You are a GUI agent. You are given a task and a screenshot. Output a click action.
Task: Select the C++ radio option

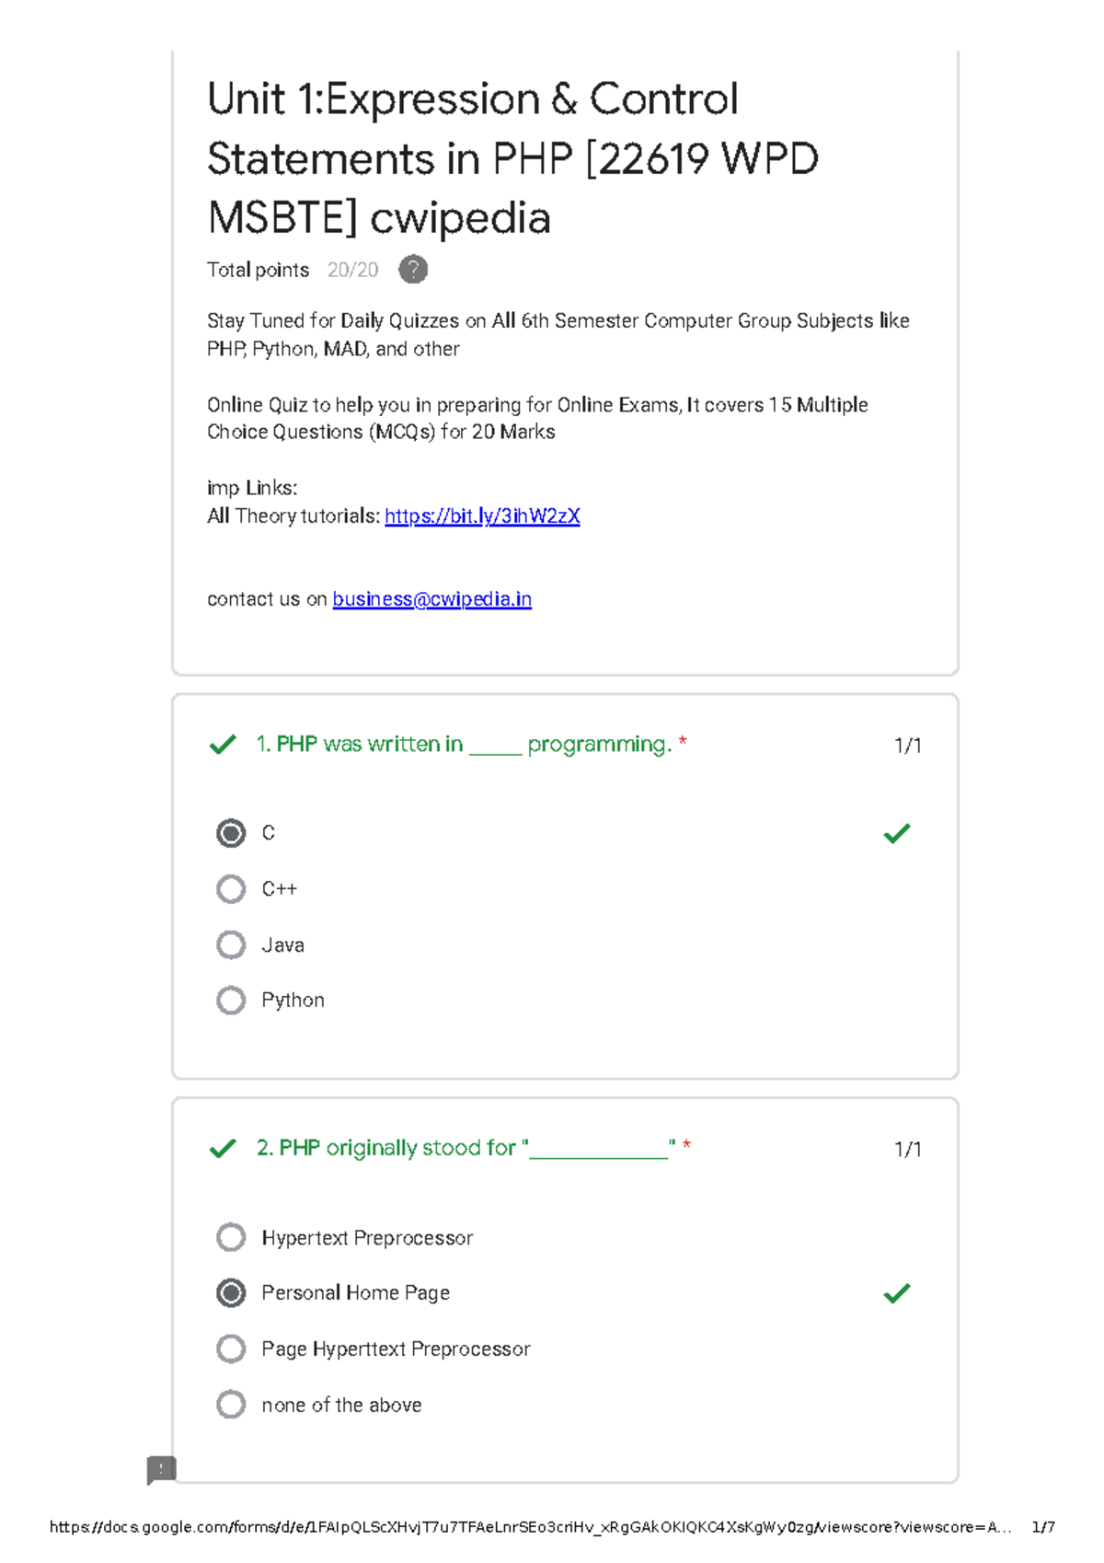[231, 889]
